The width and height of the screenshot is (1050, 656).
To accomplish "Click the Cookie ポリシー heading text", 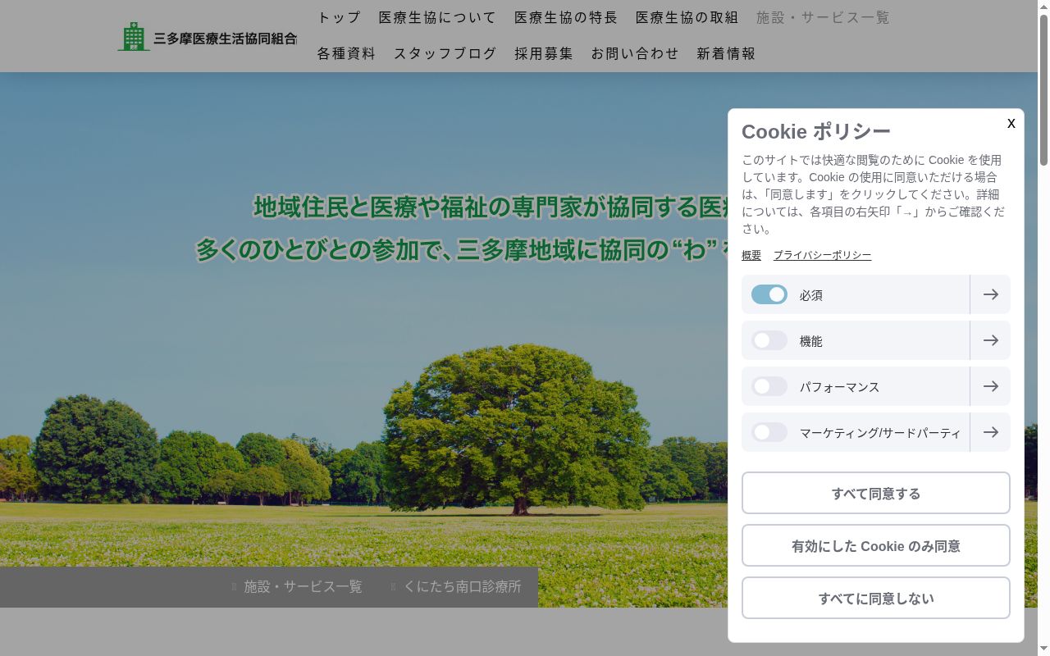I will 815,131.
